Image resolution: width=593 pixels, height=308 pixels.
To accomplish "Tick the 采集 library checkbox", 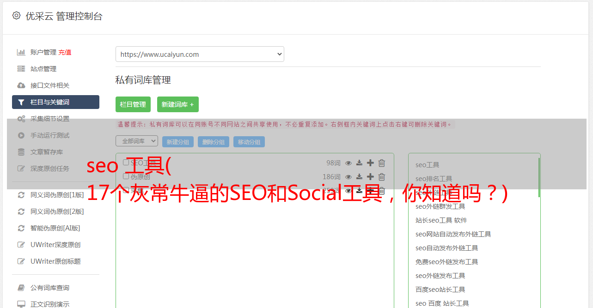I will point(126,190).
